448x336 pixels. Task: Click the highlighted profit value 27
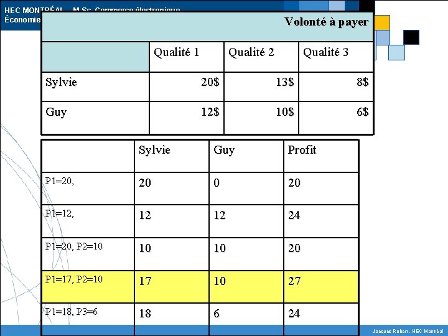coord(294,281)
